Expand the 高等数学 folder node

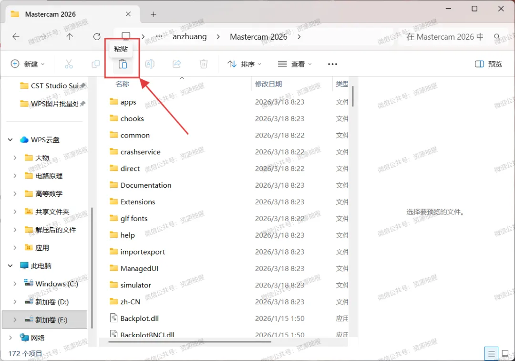tap(15, 194)
